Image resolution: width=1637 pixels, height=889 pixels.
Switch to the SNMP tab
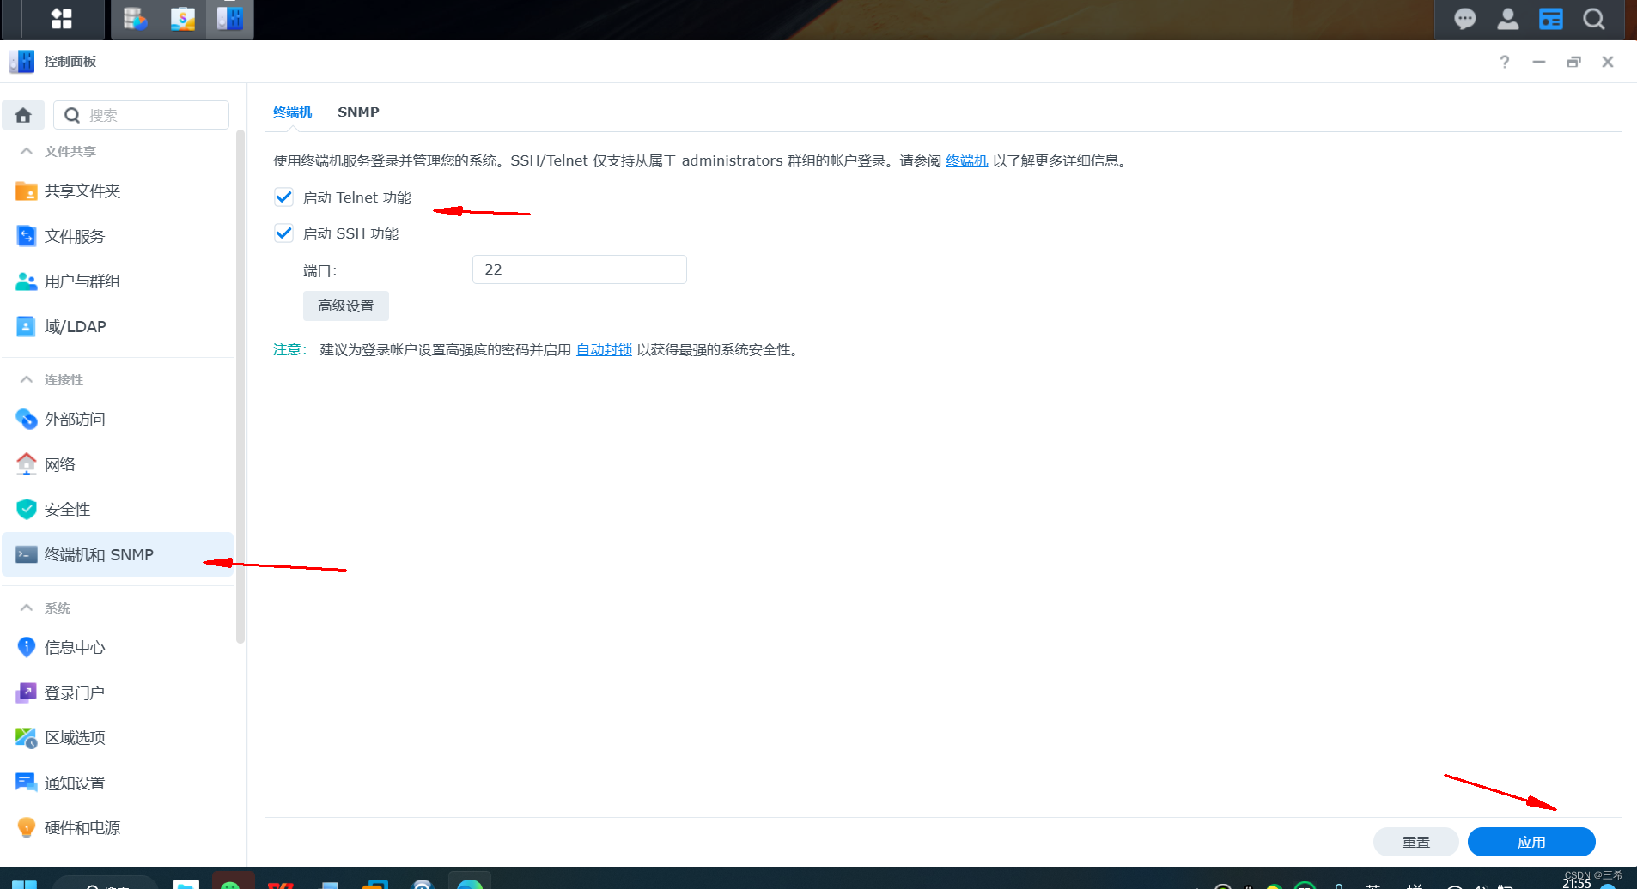pos(358,112)
